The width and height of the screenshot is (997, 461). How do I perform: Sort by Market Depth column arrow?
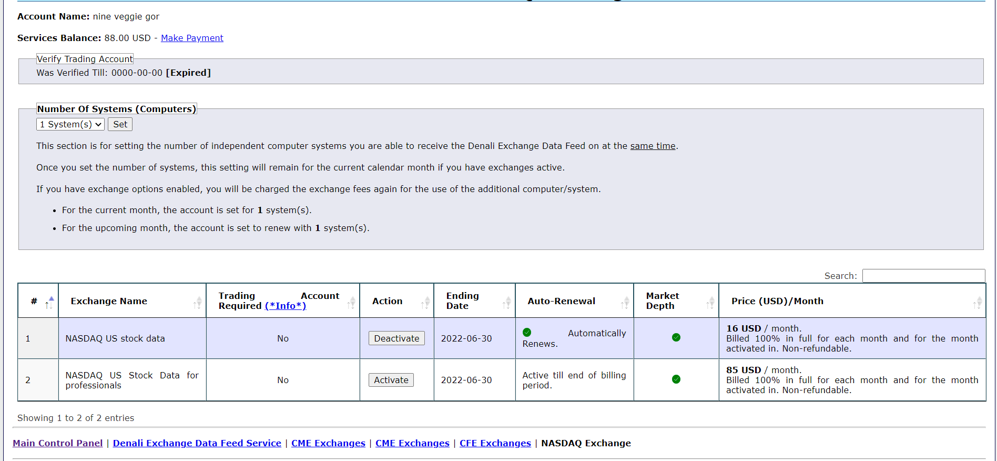pyautogui.click(x=710, y=302)
